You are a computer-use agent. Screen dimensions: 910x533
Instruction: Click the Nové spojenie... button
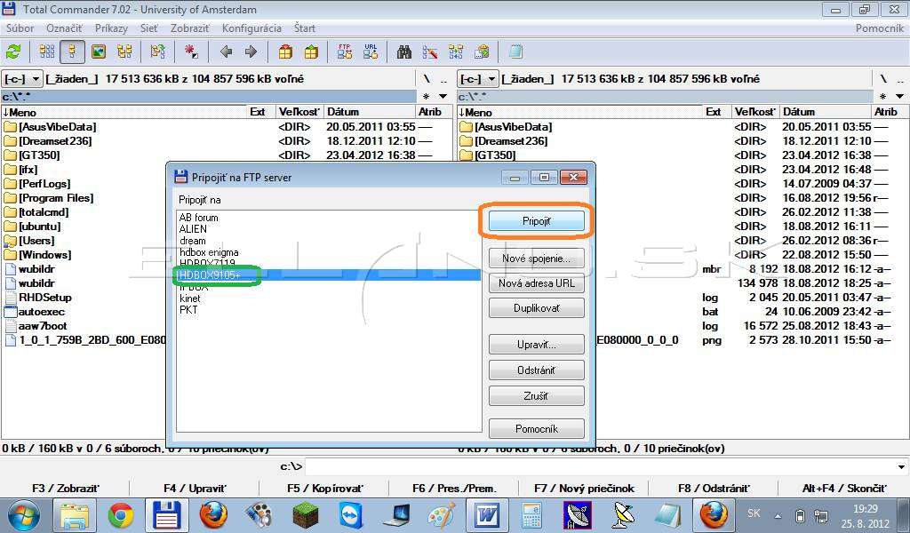[536, 259]
